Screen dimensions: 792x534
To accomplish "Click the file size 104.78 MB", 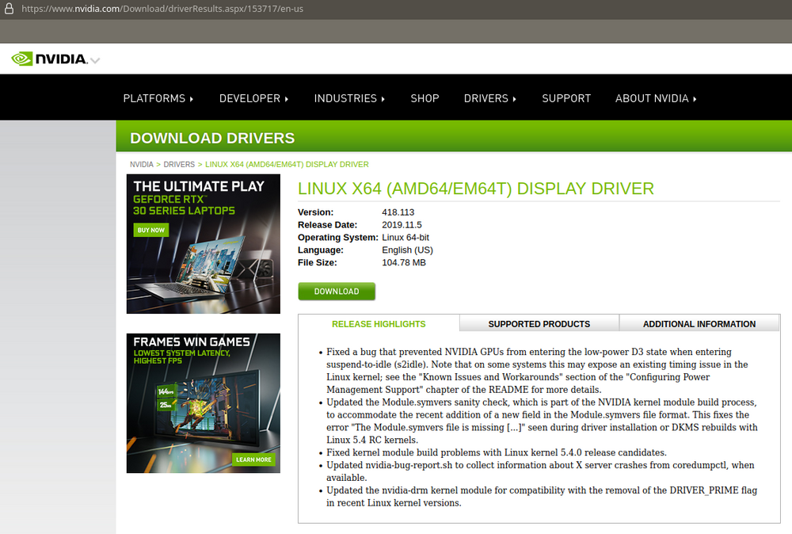I will click(404, 263).
